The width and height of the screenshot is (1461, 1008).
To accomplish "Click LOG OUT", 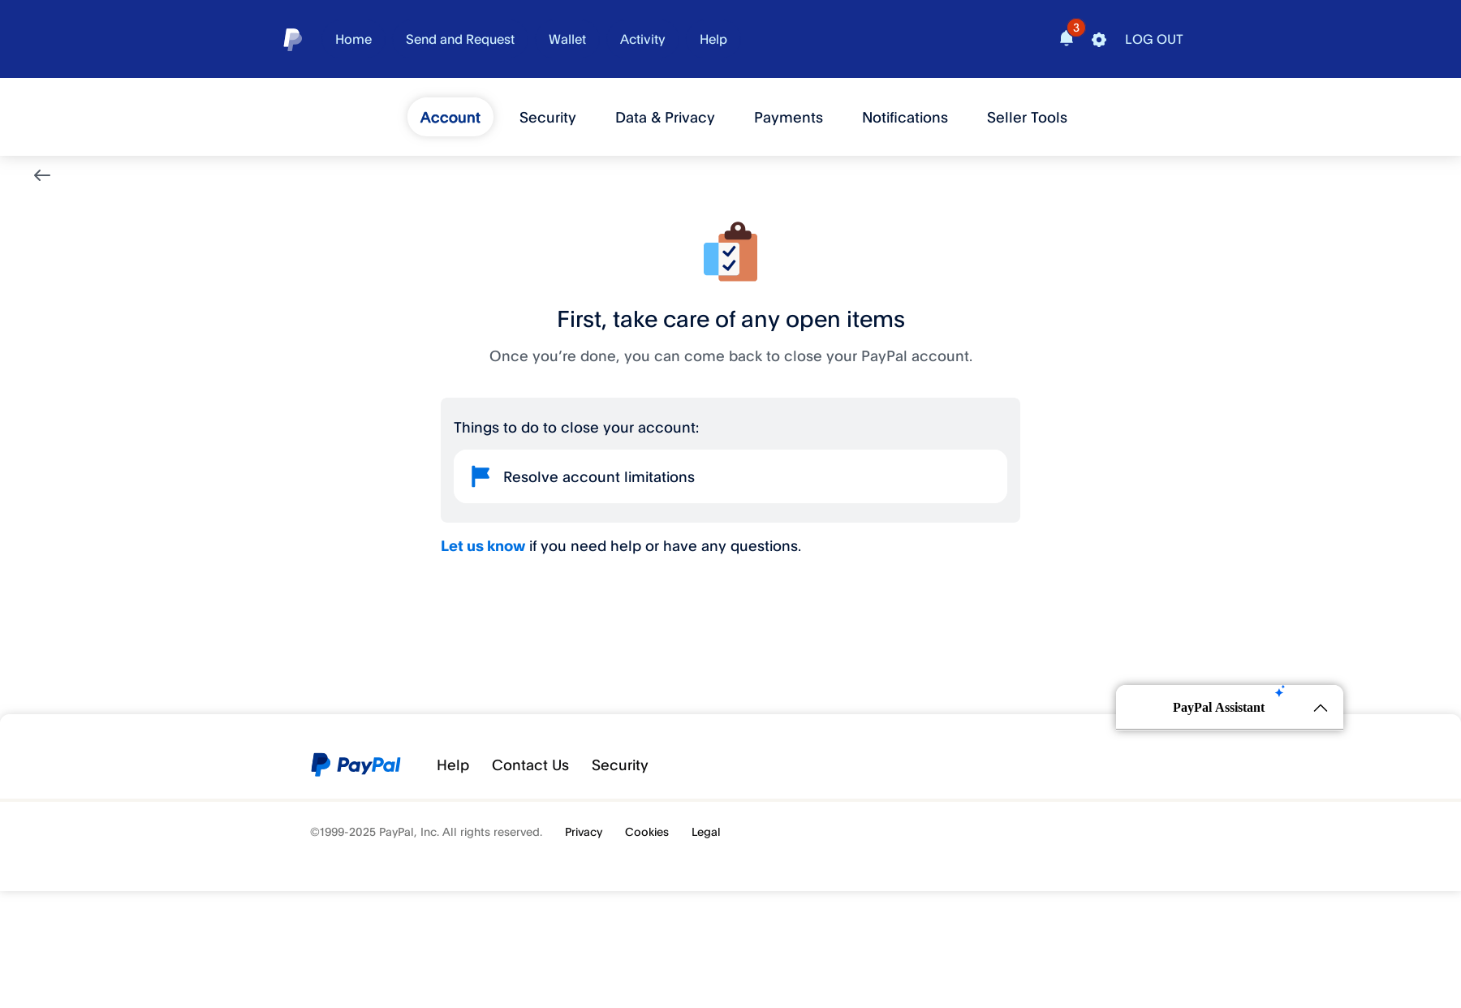I will 1153,39.
